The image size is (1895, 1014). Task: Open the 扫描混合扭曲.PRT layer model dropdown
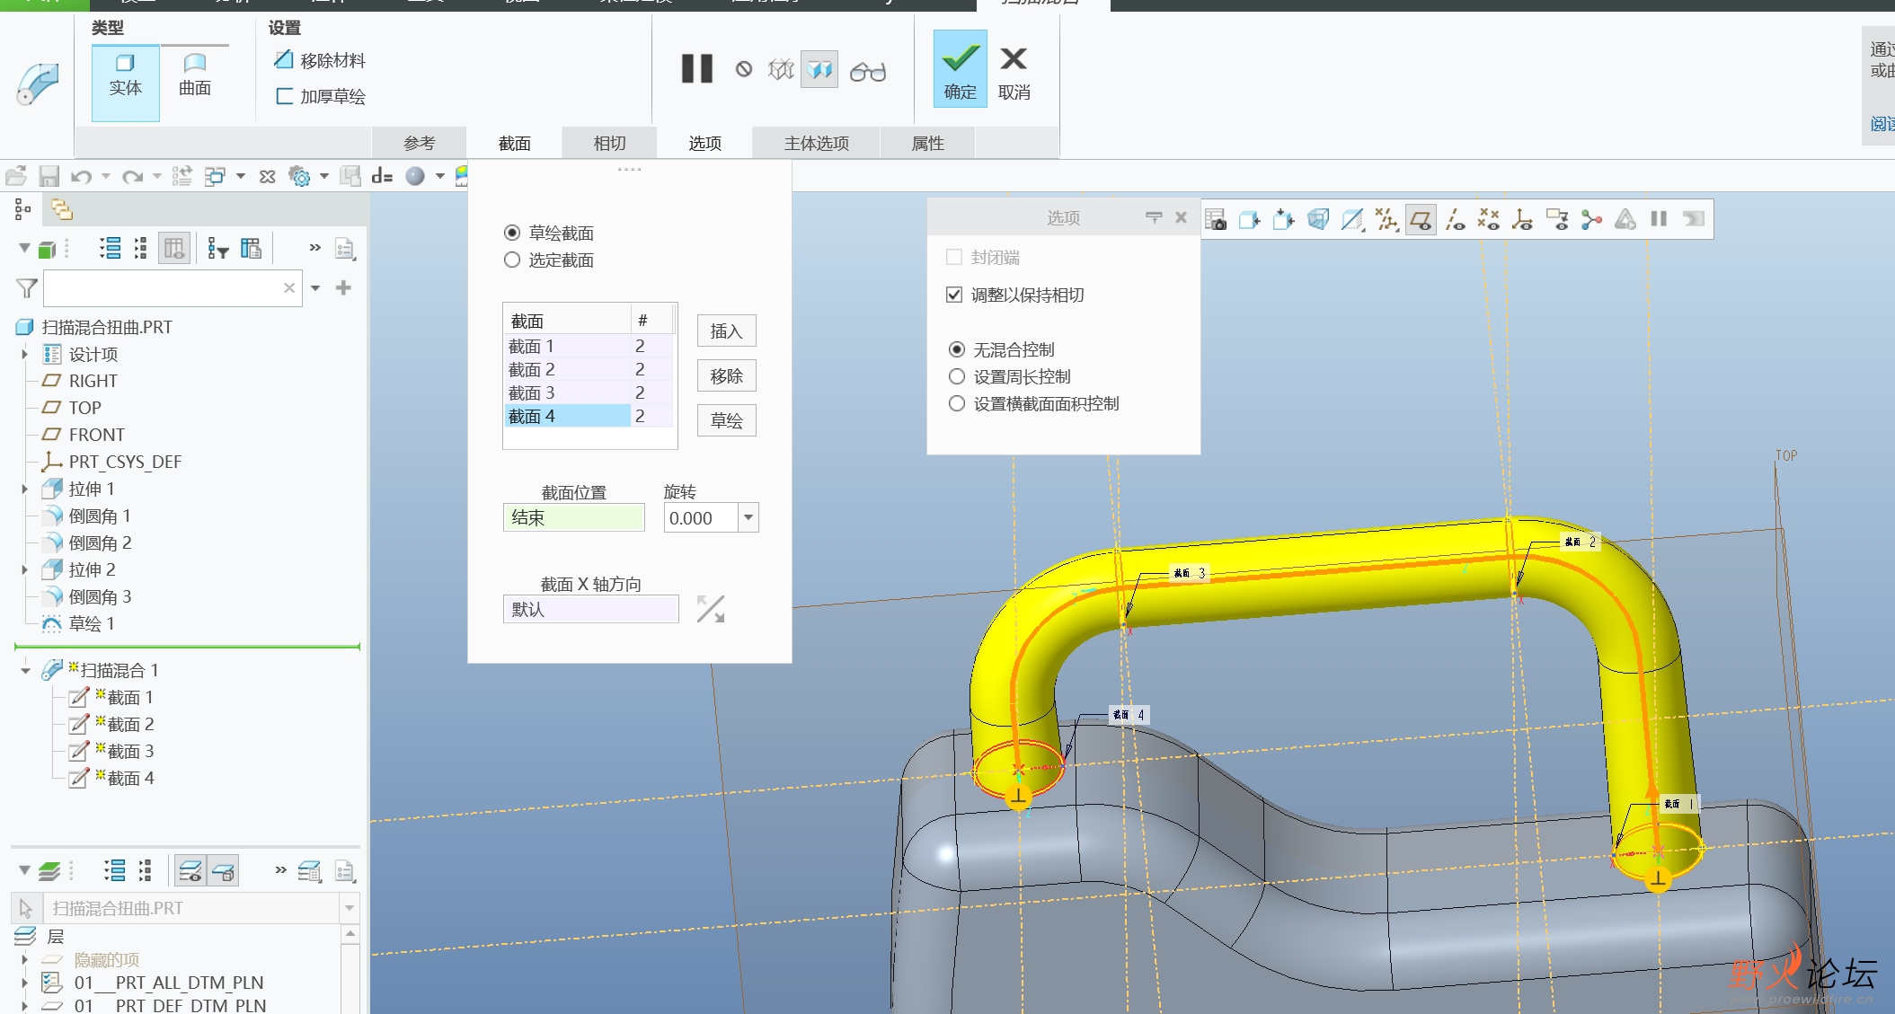click(350, 908)
